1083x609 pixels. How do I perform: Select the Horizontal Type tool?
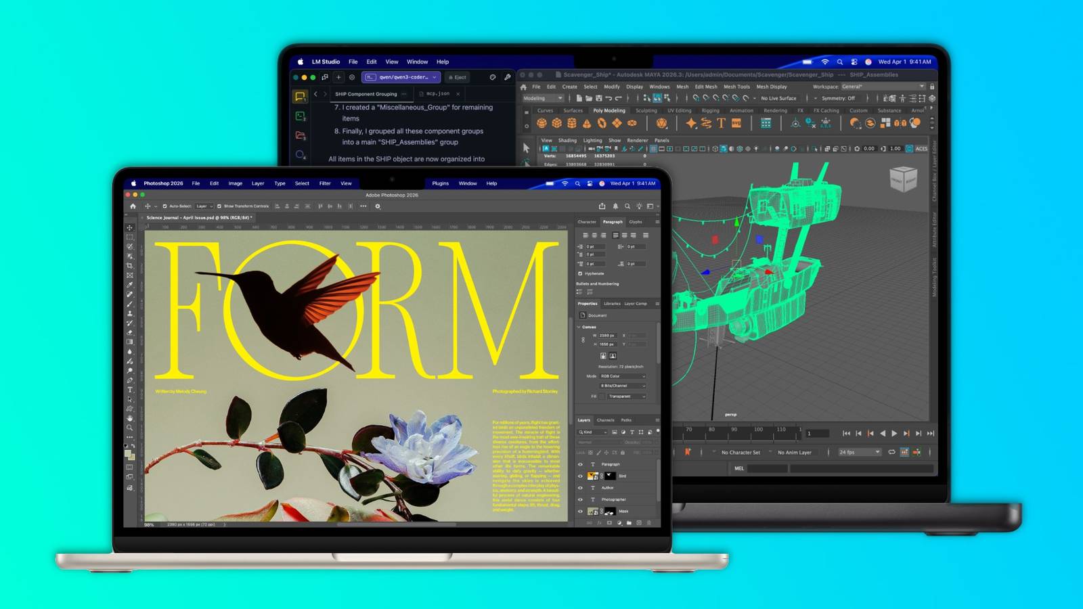tap(130, 390)
